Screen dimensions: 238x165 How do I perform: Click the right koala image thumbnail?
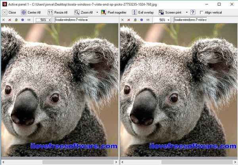pos(178,90)
